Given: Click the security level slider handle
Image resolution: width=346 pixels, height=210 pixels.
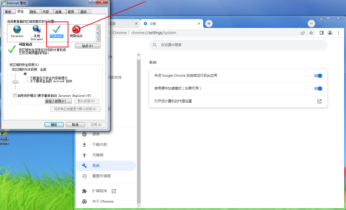Looking at the screenshot, I should pyautogui.click(x=15, y=82).
